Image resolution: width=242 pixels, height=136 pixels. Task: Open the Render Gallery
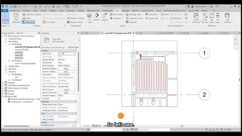(x=75, y=22)
